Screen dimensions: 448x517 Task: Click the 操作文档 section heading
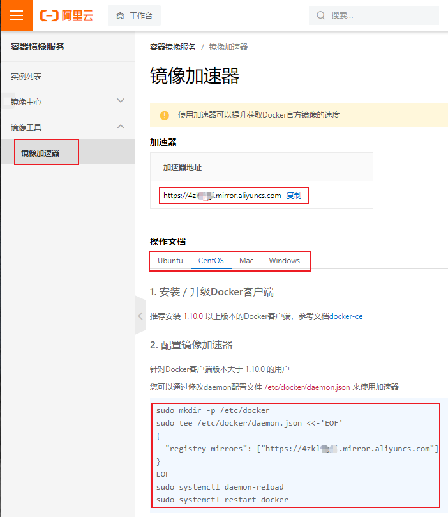point(168,242)
